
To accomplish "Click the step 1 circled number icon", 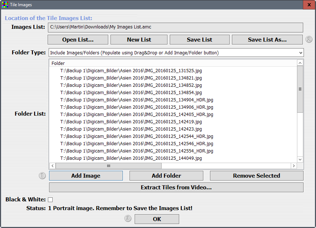I will coord(42,176).
